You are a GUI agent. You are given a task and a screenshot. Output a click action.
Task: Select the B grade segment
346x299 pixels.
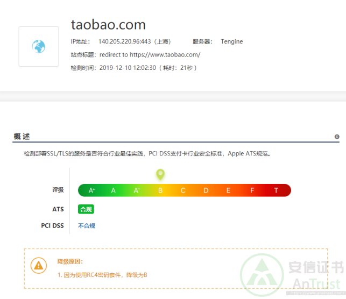click(x=160, y=190)
